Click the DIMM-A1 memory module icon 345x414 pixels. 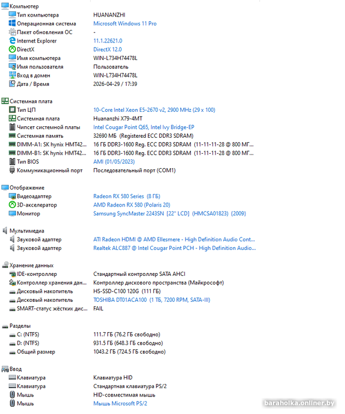(12, 144)
